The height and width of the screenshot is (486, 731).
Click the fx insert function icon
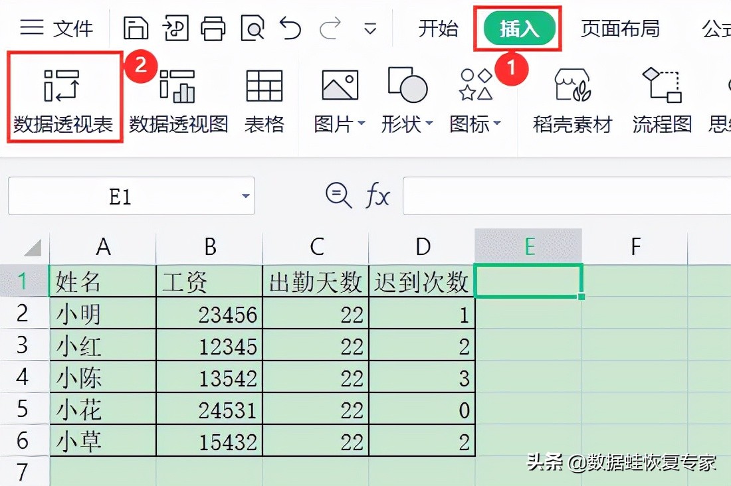377,195
